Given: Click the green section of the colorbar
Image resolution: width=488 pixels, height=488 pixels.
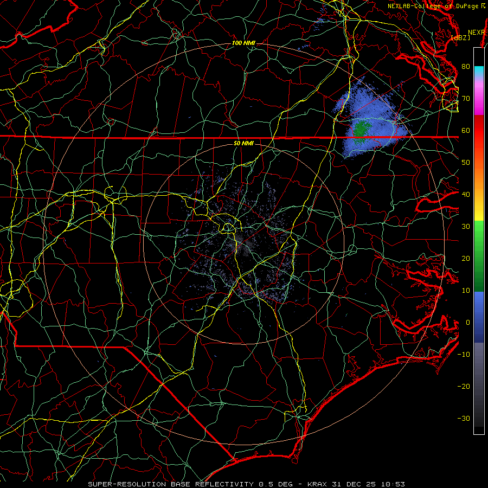Looking at the screenshot, I should (479, 256).
